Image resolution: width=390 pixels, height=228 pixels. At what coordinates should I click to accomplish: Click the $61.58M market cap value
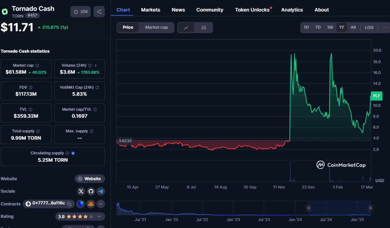tap(16, 72)
